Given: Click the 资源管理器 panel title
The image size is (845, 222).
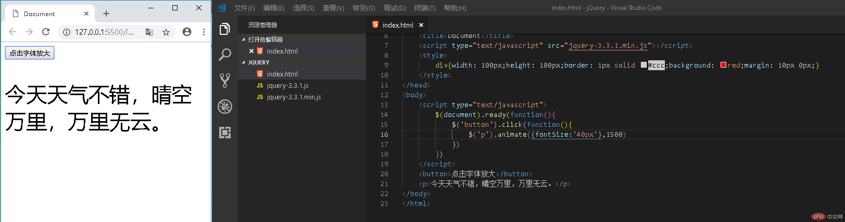Looking at the screenshot, I should pyautogui.click(x=262, y=25).
